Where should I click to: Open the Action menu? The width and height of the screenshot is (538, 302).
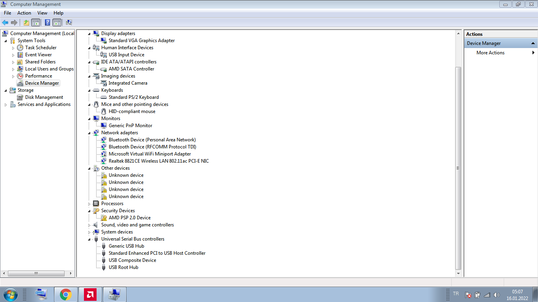pos(24,13)
